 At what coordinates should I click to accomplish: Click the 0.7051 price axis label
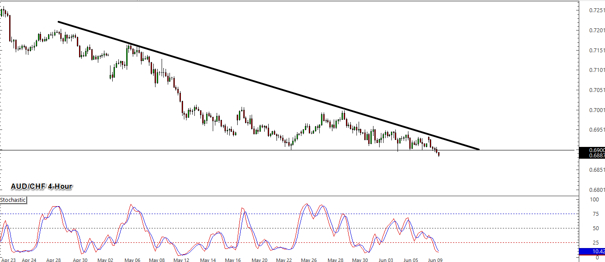point(596,90)
